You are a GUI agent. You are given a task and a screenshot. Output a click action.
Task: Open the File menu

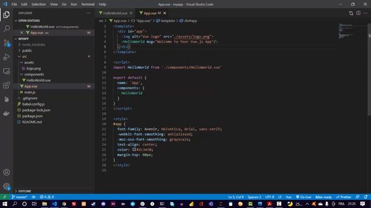(x=14, y=4)
